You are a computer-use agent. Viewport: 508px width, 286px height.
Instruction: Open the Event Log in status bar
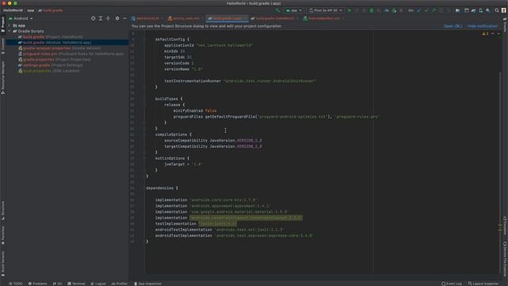[x=452, y=284]
